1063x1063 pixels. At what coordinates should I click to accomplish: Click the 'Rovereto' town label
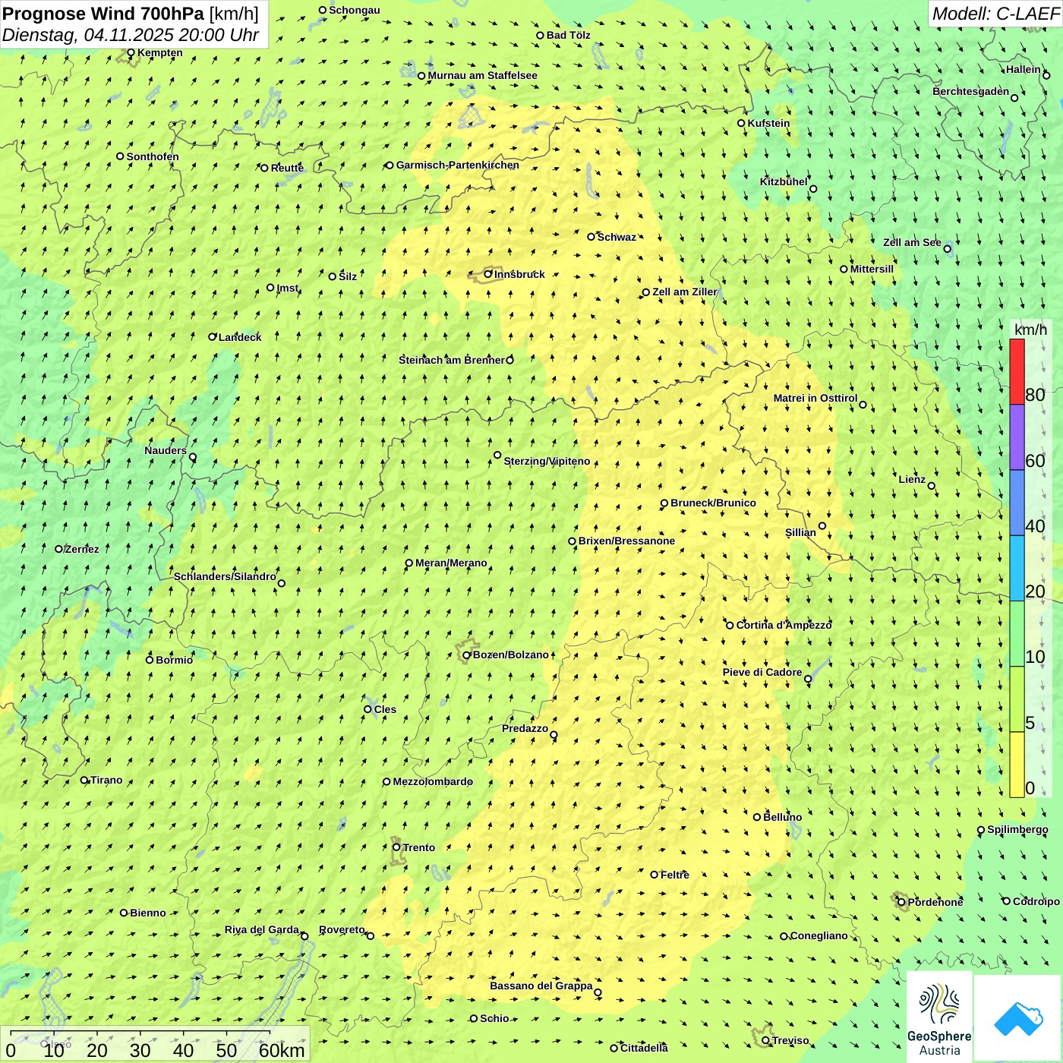point(342,929)
